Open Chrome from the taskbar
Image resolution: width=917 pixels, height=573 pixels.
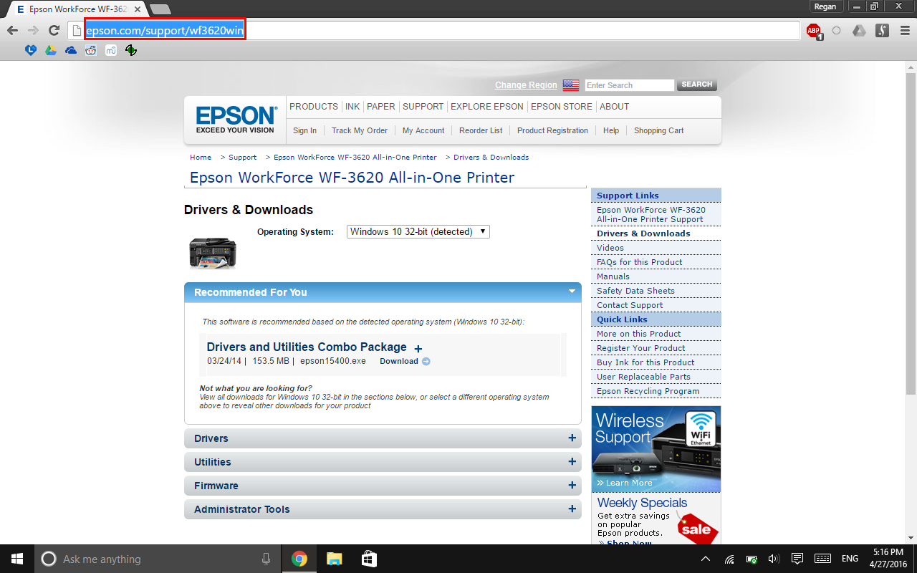tap(299, 559)
